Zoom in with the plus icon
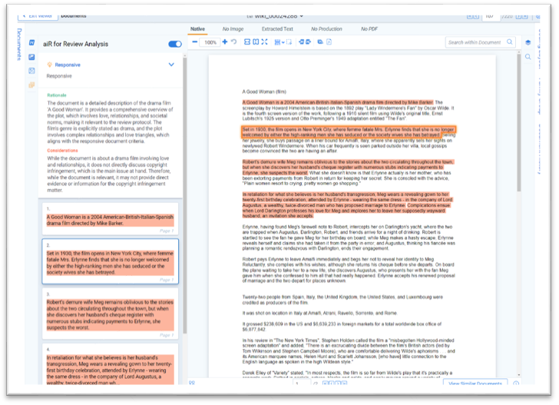Screen dimensions: 559x405 [224, 42]
